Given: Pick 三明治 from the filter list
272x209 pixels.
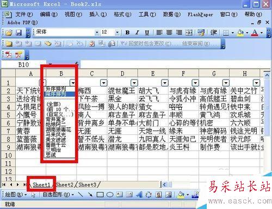Looking at the screenshot, I should (x=53, y=150).
